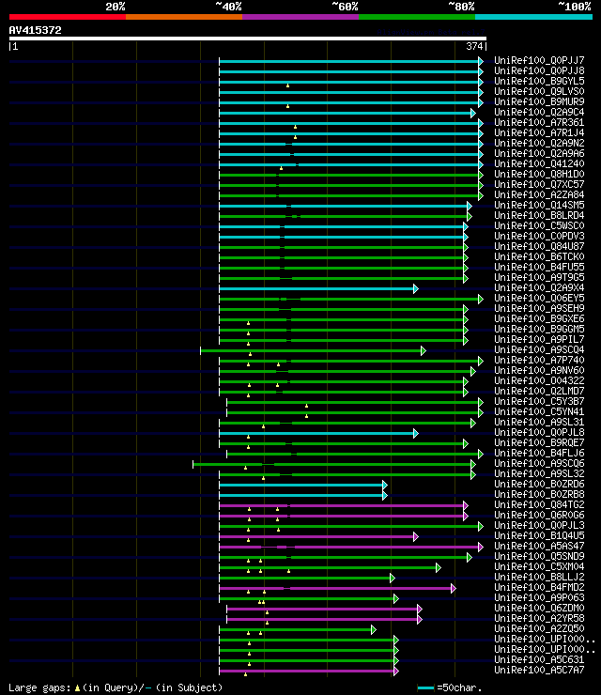Open hit UniRef100_B0ZRB8

click(539, 494)
